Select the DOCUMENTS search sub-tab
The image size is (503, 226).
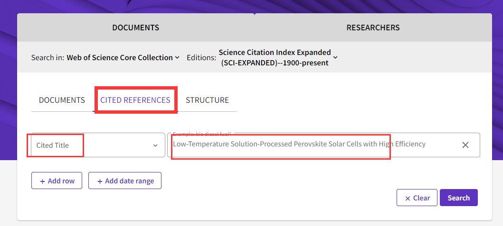coord(62,100)
